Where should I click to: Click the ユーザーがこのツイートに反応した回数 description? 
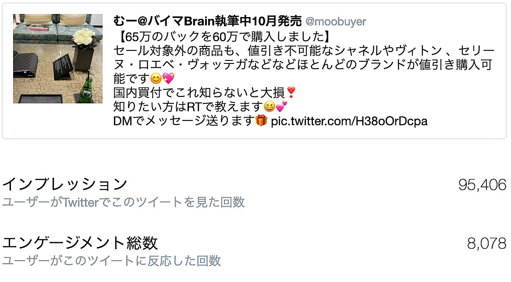[x=111, y=261]
